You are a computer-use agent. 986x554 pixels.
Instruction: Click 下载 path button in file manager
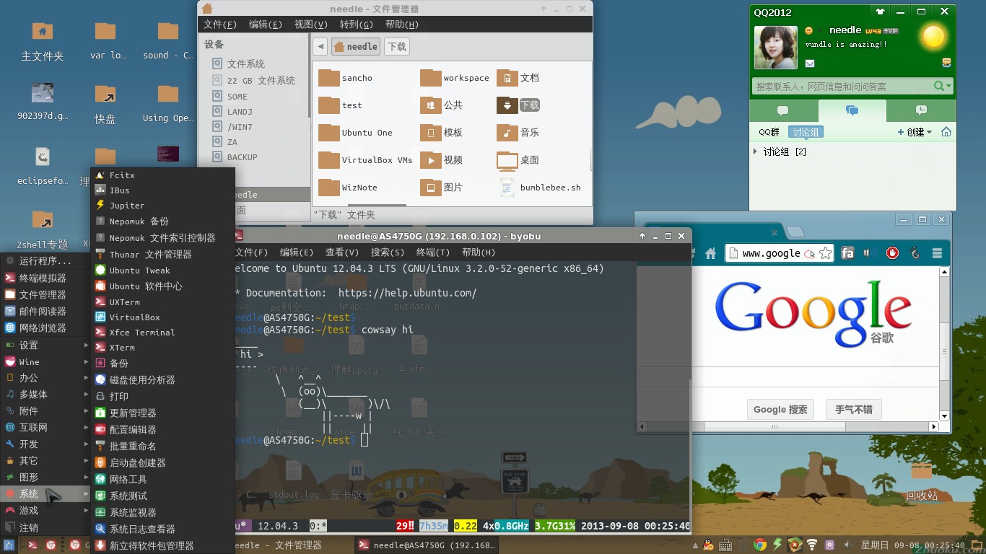click(396, 46)
